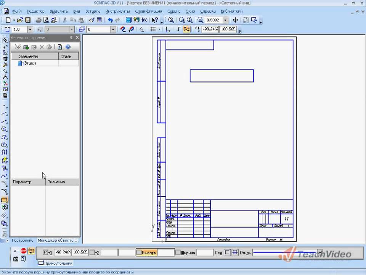Click the Print icon in toolbar
Image resolution: width=366 pixels, height=275 pixels.
pos(39,20)
